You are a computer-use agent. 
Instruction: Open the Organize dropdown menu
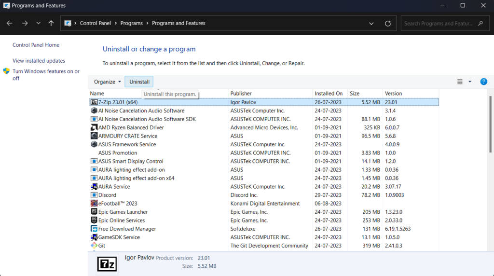108,82
